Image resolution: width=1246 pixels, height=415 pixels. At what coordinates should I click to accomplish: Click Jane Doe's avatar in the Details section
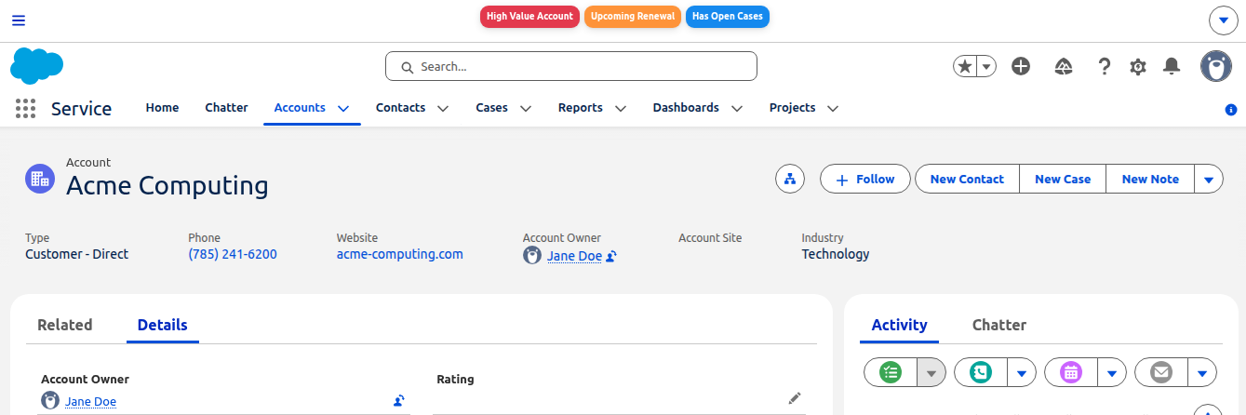(x=50, y=401)
